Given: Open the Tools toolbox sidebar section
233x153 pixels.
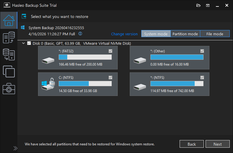Looking at the screenshot, I should [x=9, y=89].
